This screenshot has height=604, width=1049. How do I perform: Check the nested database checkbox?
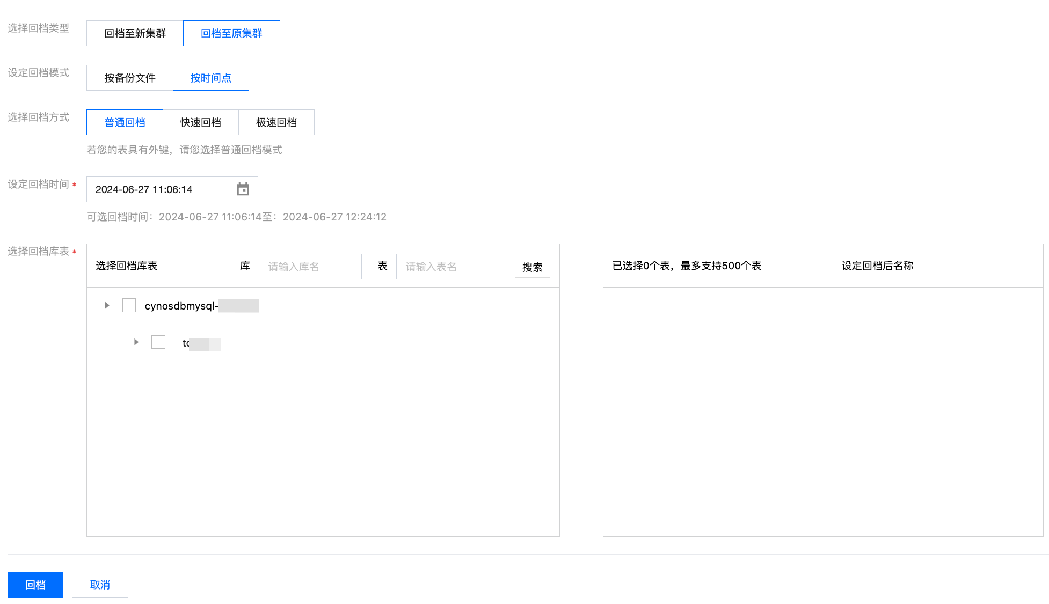tap(158, 342)
